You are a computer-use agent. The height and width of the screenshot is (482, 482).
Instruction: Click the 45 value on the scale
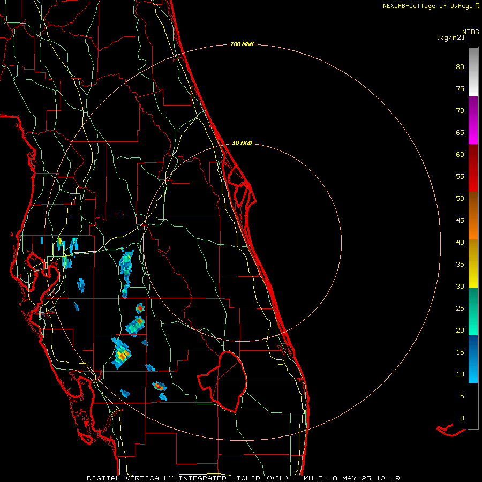coord(460,221)
